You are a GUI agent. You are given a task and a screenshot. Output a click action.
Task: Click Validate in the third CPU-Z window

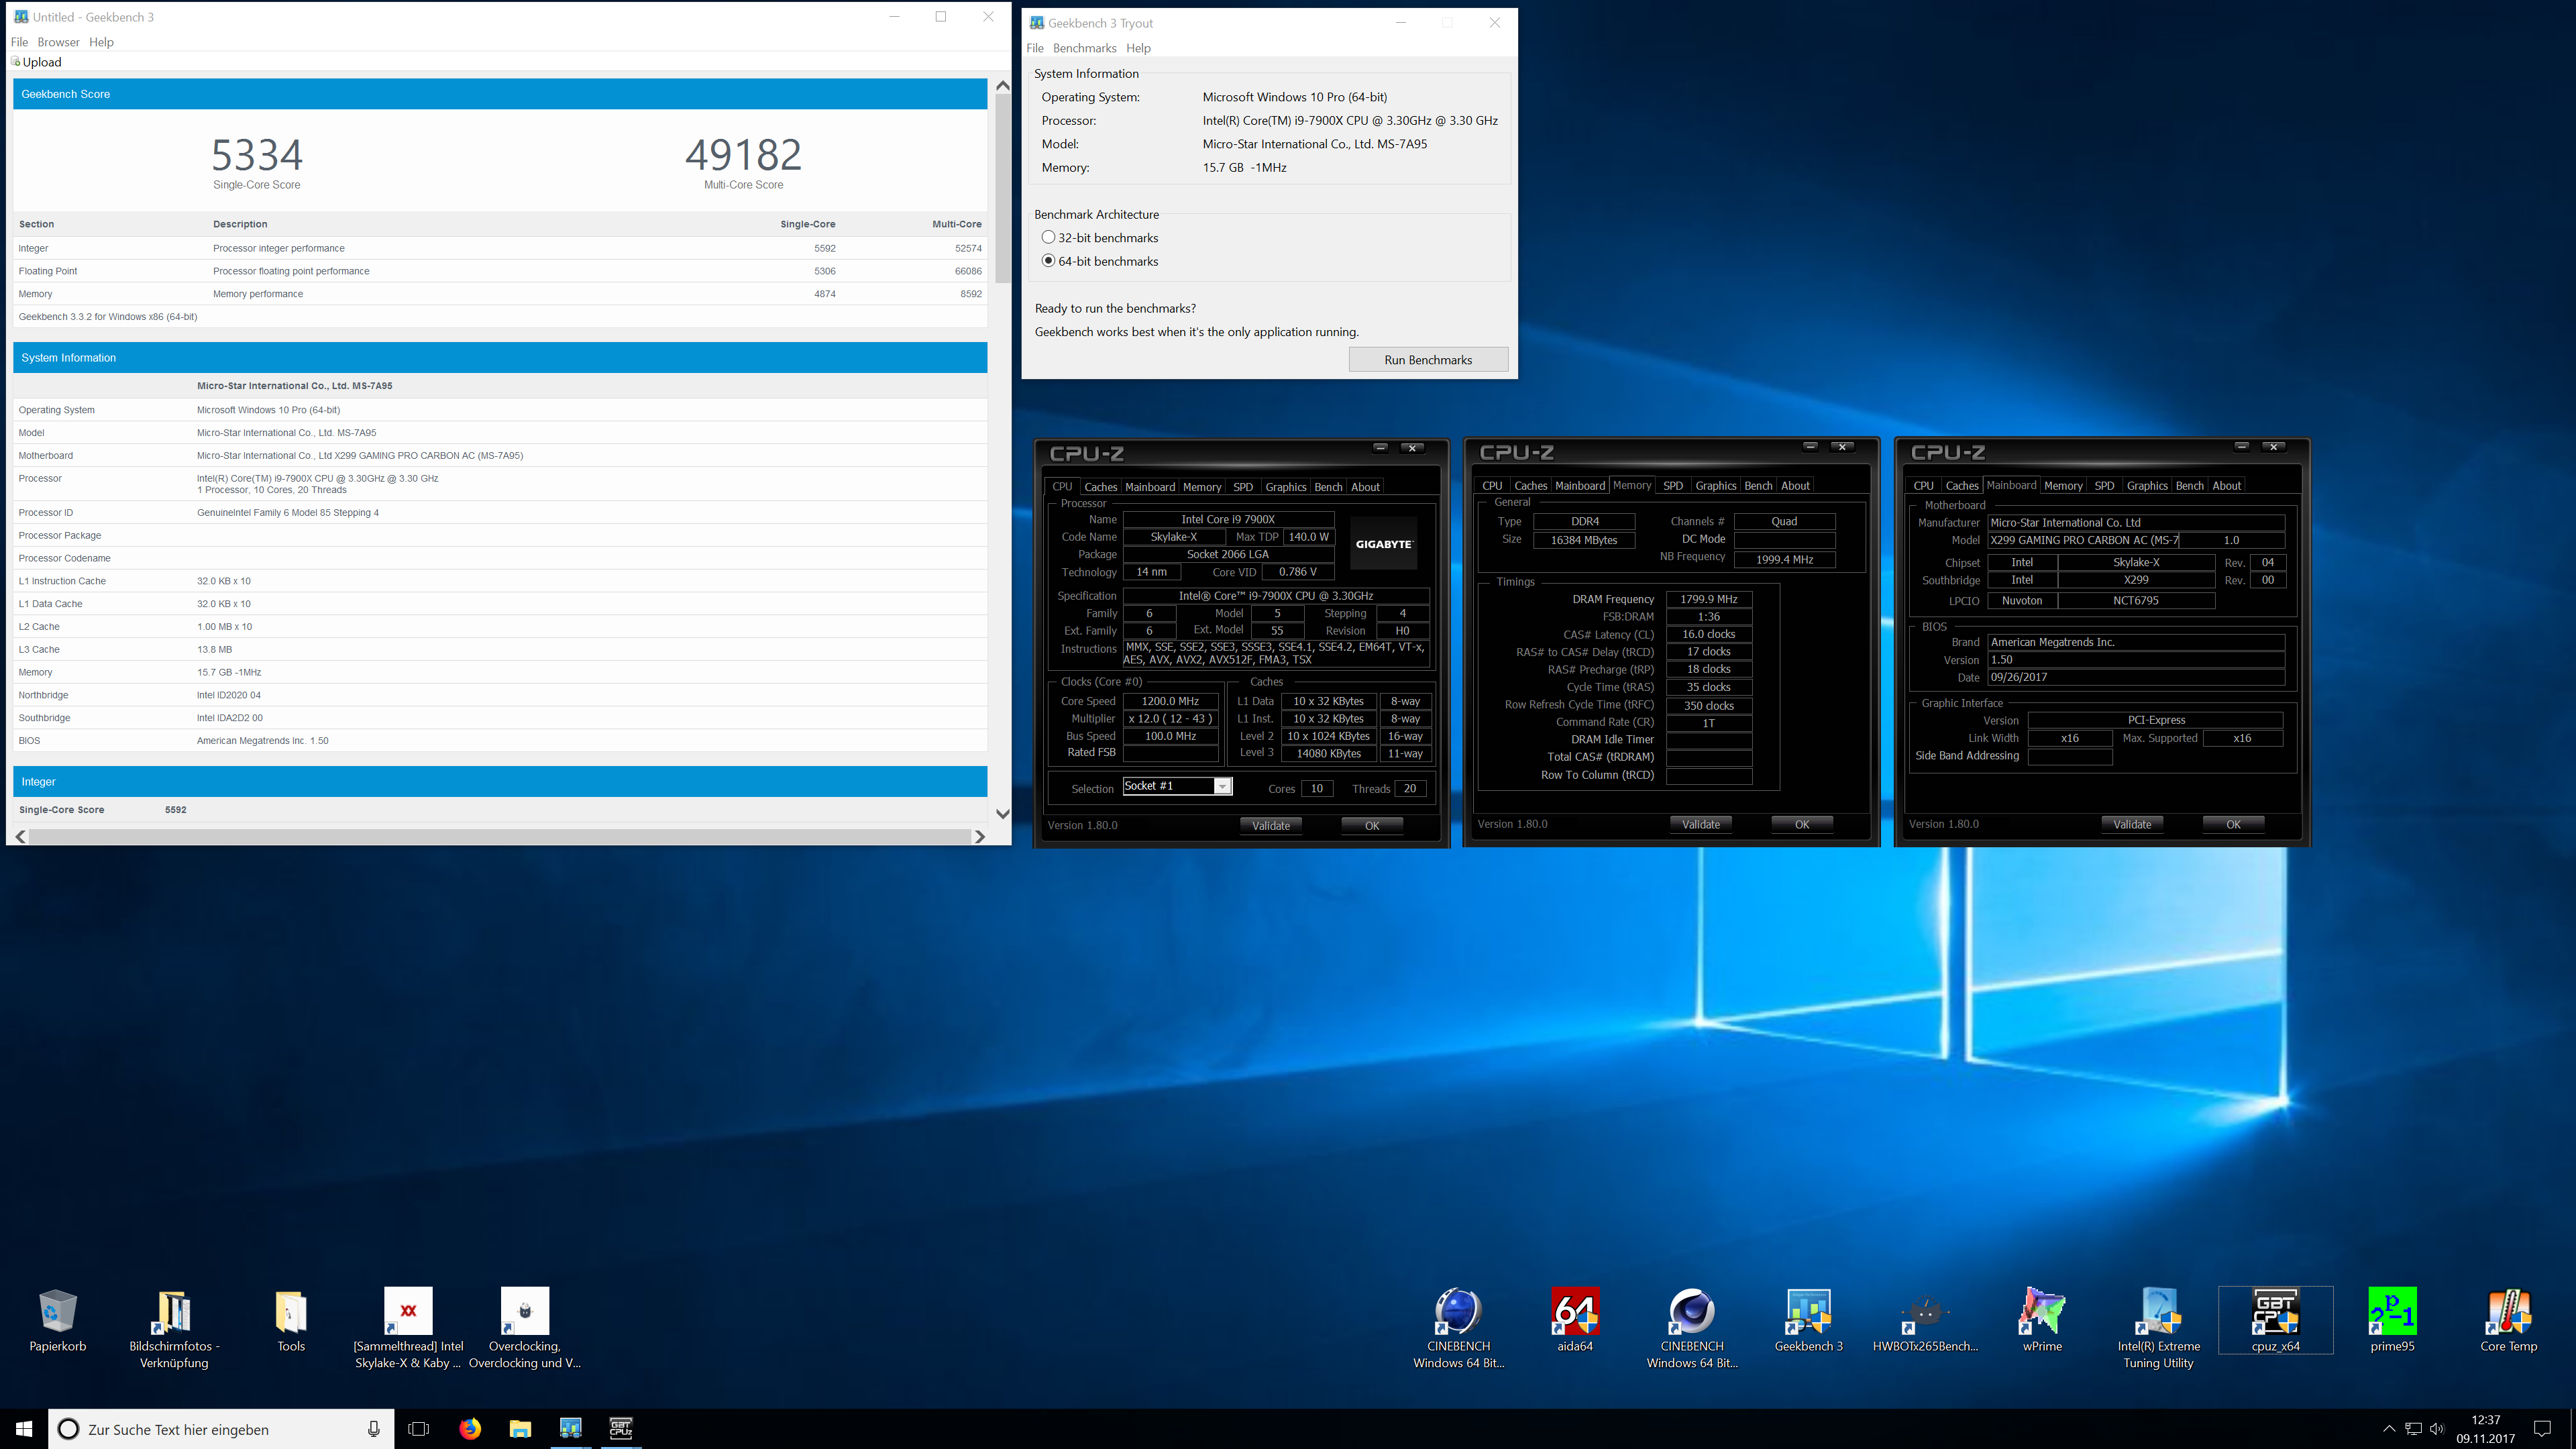pyautogui.click(x=2132, y=824)
